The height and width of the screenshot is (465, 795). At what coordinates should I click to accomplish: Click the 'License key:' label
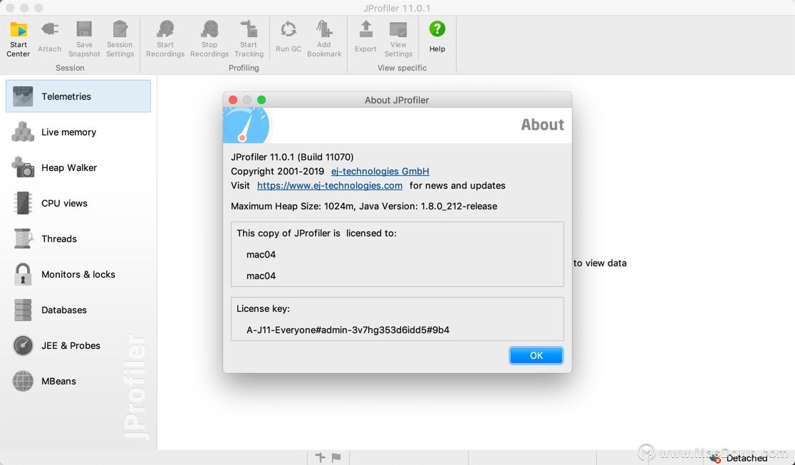263,309
